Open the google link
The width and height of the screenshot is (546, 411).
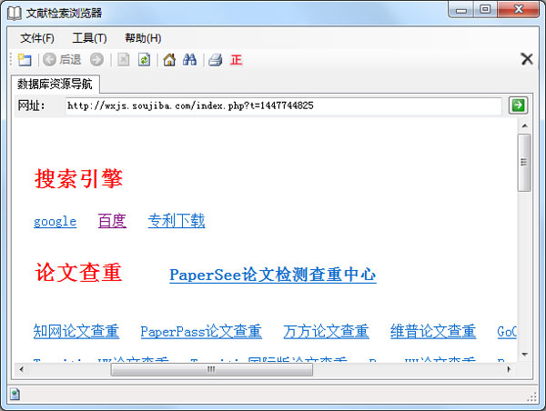point(55,222)
